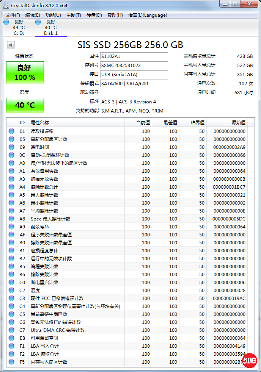Click the green 良好 100% health status button
The image size is (261, 372).
pyautogui.click(x=25, y=73)
